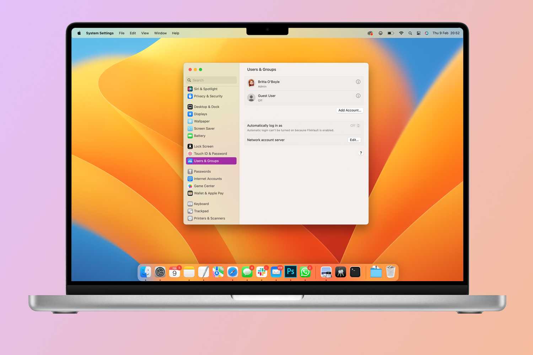
Task: Show info for the Guest User account
Action: [358, 95]
